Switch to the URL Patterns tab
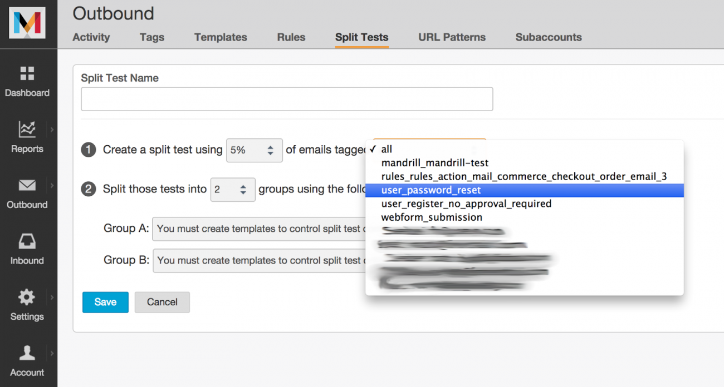 click(452, 37)
